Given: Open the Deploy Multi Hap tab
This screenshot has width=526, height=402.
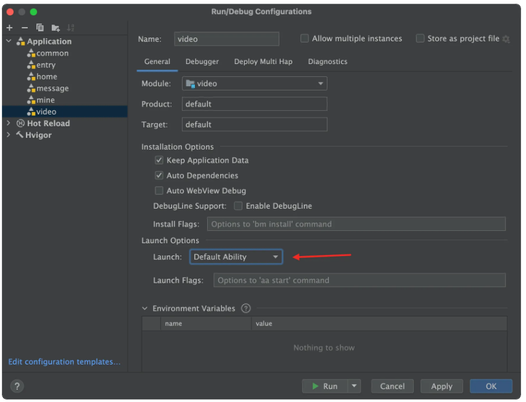Looking at the screenshot, I should pyautogui.click(x=263, y=62).
